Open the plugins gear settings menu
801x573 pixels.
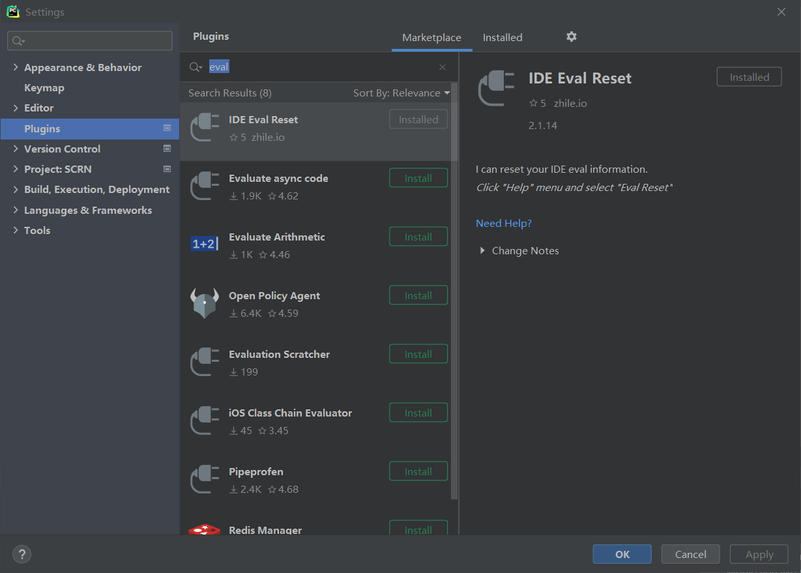(x=572, y=37)
